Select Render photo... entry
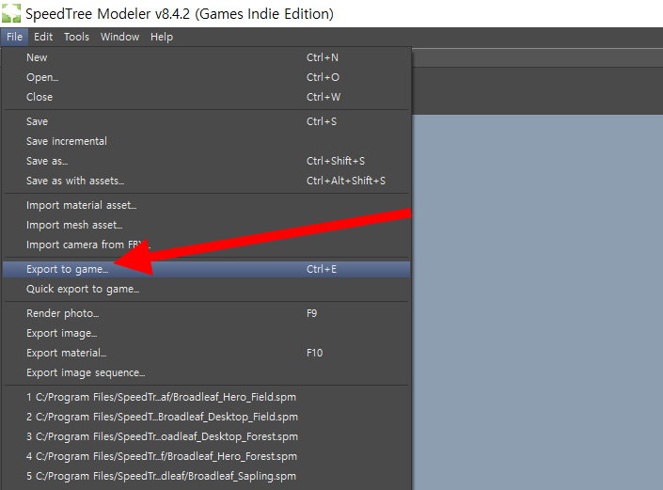The width and height of the screenshot is (663, 490). pos(206,314)
